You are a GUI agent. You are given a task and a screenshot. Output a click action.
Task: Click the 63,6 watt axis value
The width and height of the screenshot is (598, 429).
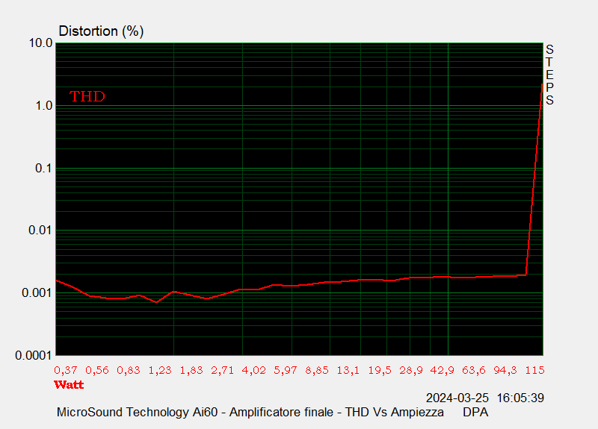tap(474, 370)
